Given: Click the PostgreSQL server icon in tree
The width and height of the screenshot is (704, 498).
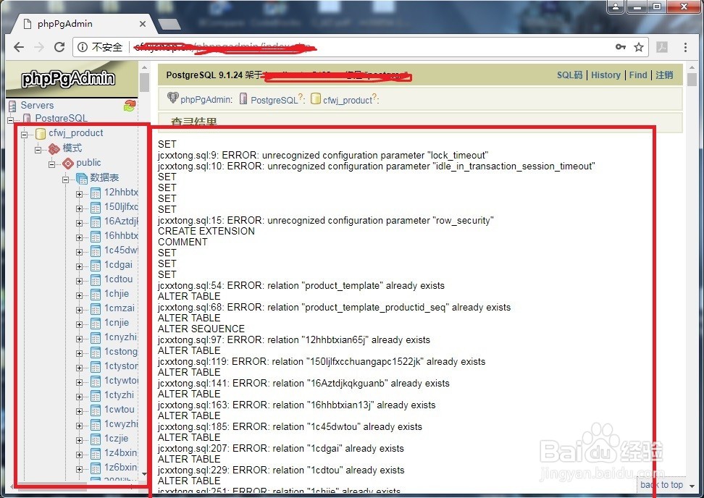Looking at the screenshot, I should [x=27, y=119].
